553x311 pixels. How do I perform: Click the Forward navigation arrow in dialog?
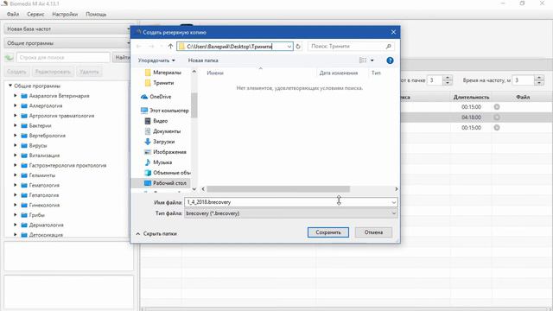coord(151,46)
